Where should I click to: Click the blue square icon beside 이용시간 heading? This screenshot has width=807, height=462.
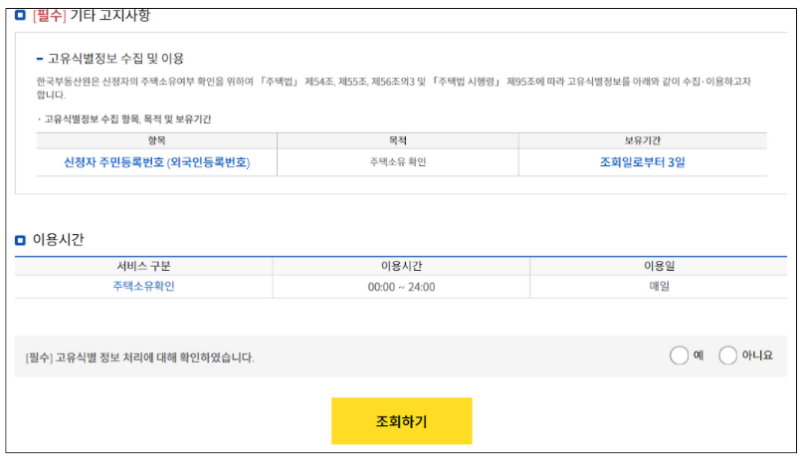(x=20, y=240)
